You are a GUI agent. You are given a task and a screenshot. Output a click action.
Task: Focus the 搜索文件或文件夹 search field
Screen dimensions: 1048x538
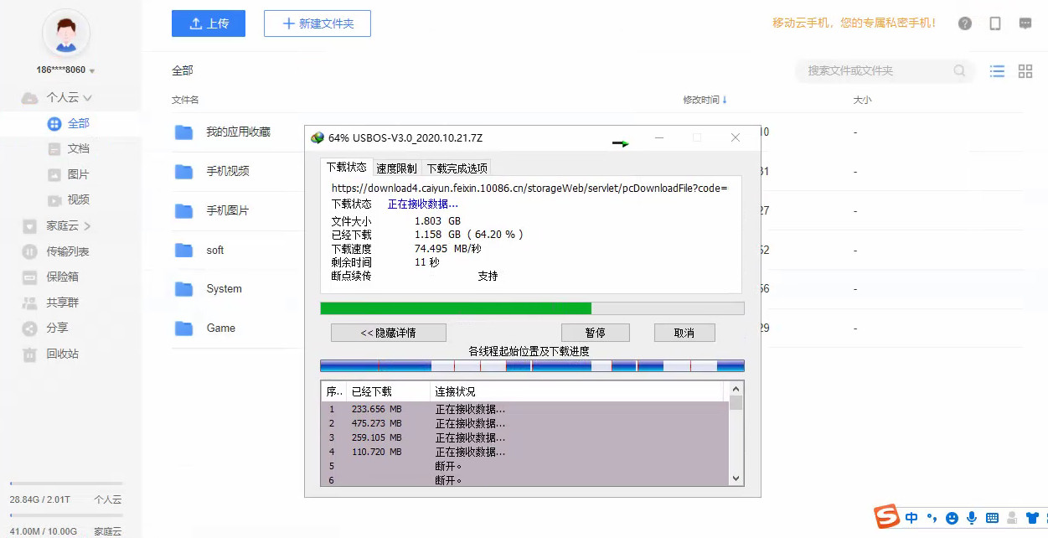(x=875, y=71)
